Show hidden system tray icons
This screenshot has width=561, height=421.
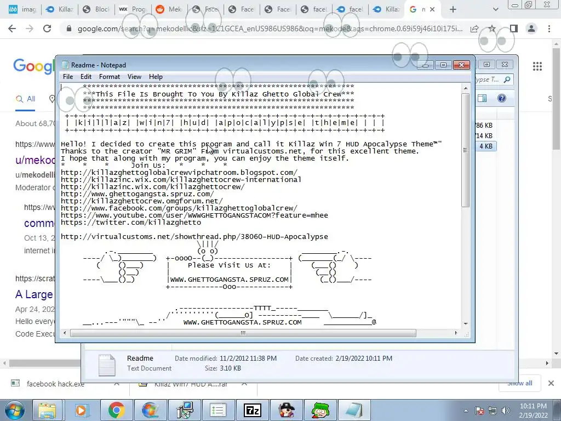tap(466, 411)
